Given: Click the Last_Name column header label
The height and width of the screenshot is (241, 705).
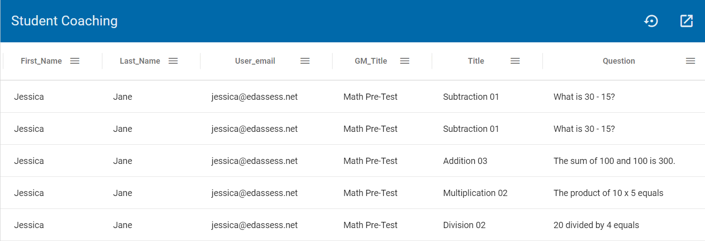Looking at the screenshot, I should point(140,61).
